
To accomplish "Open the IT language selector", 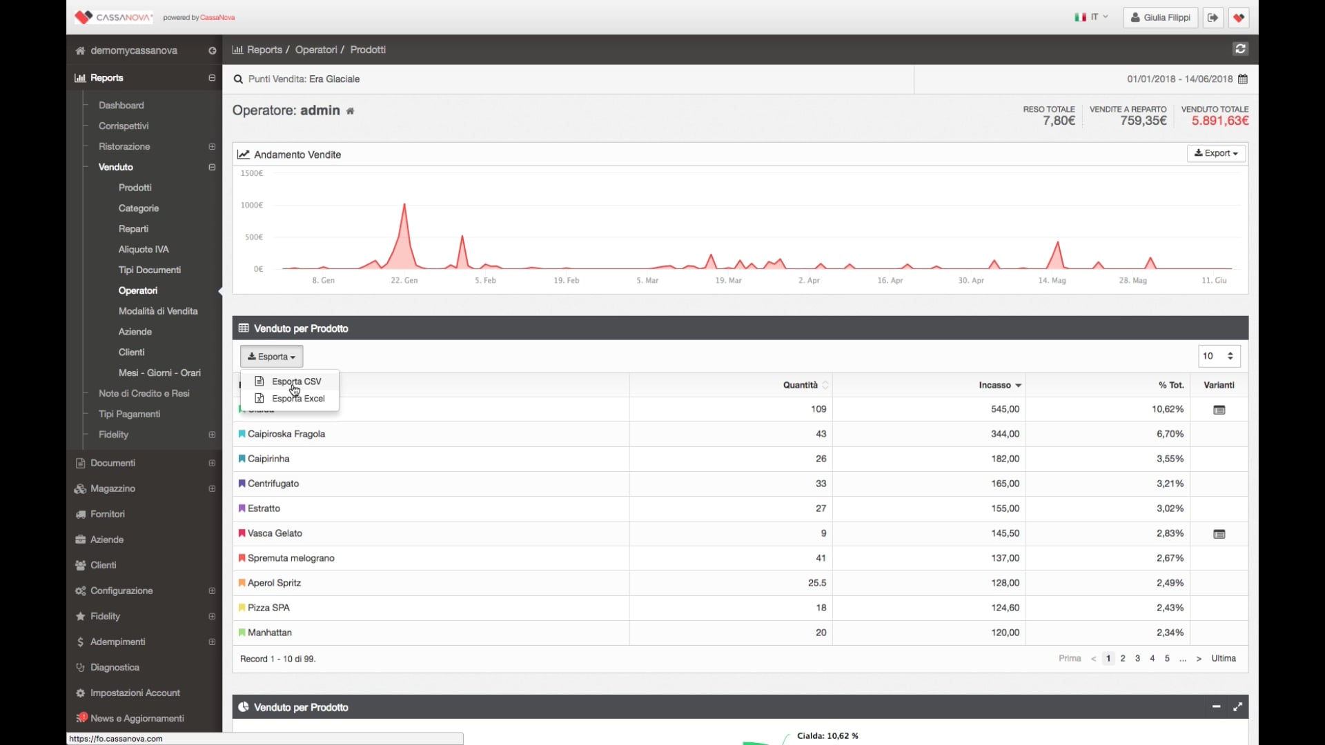I will coord(1091,17).
